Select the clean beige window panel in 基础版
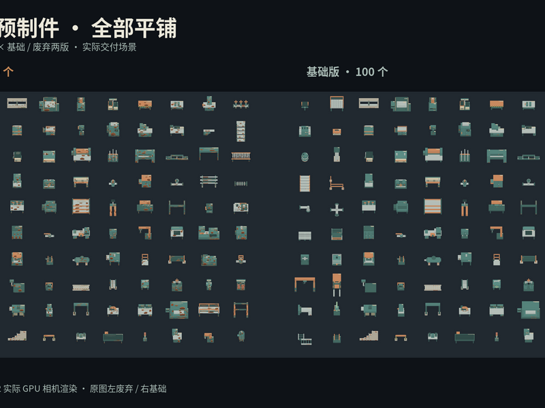This screenshot has height=408, width=545. [369, 103]
